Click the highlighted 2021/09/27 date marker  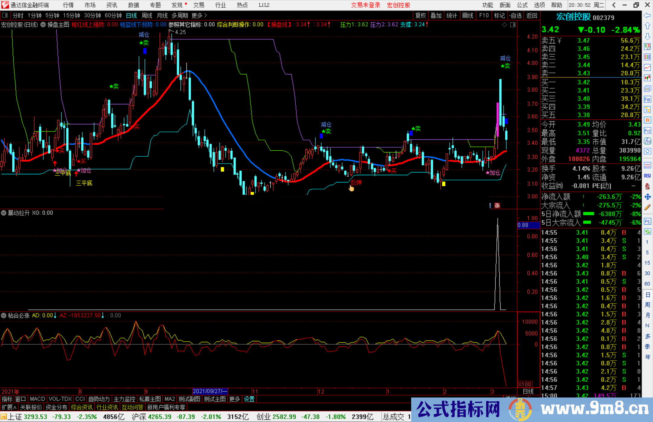pyautogui.click(x=210, y=391)
